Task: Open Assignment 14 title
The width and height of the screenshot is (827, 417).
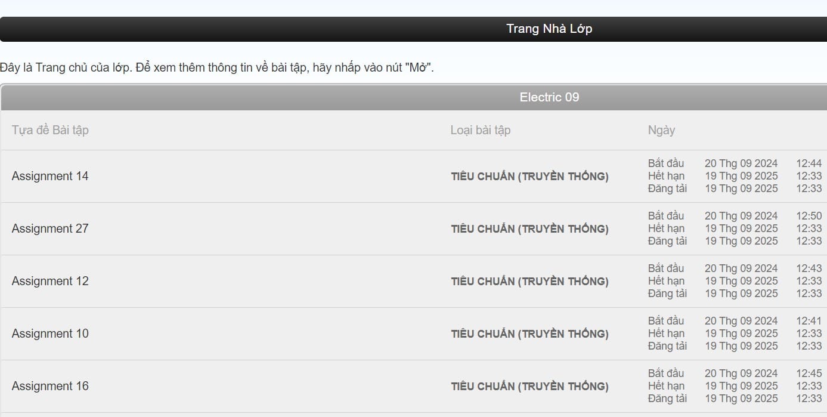Action: (x=50, y=176)
